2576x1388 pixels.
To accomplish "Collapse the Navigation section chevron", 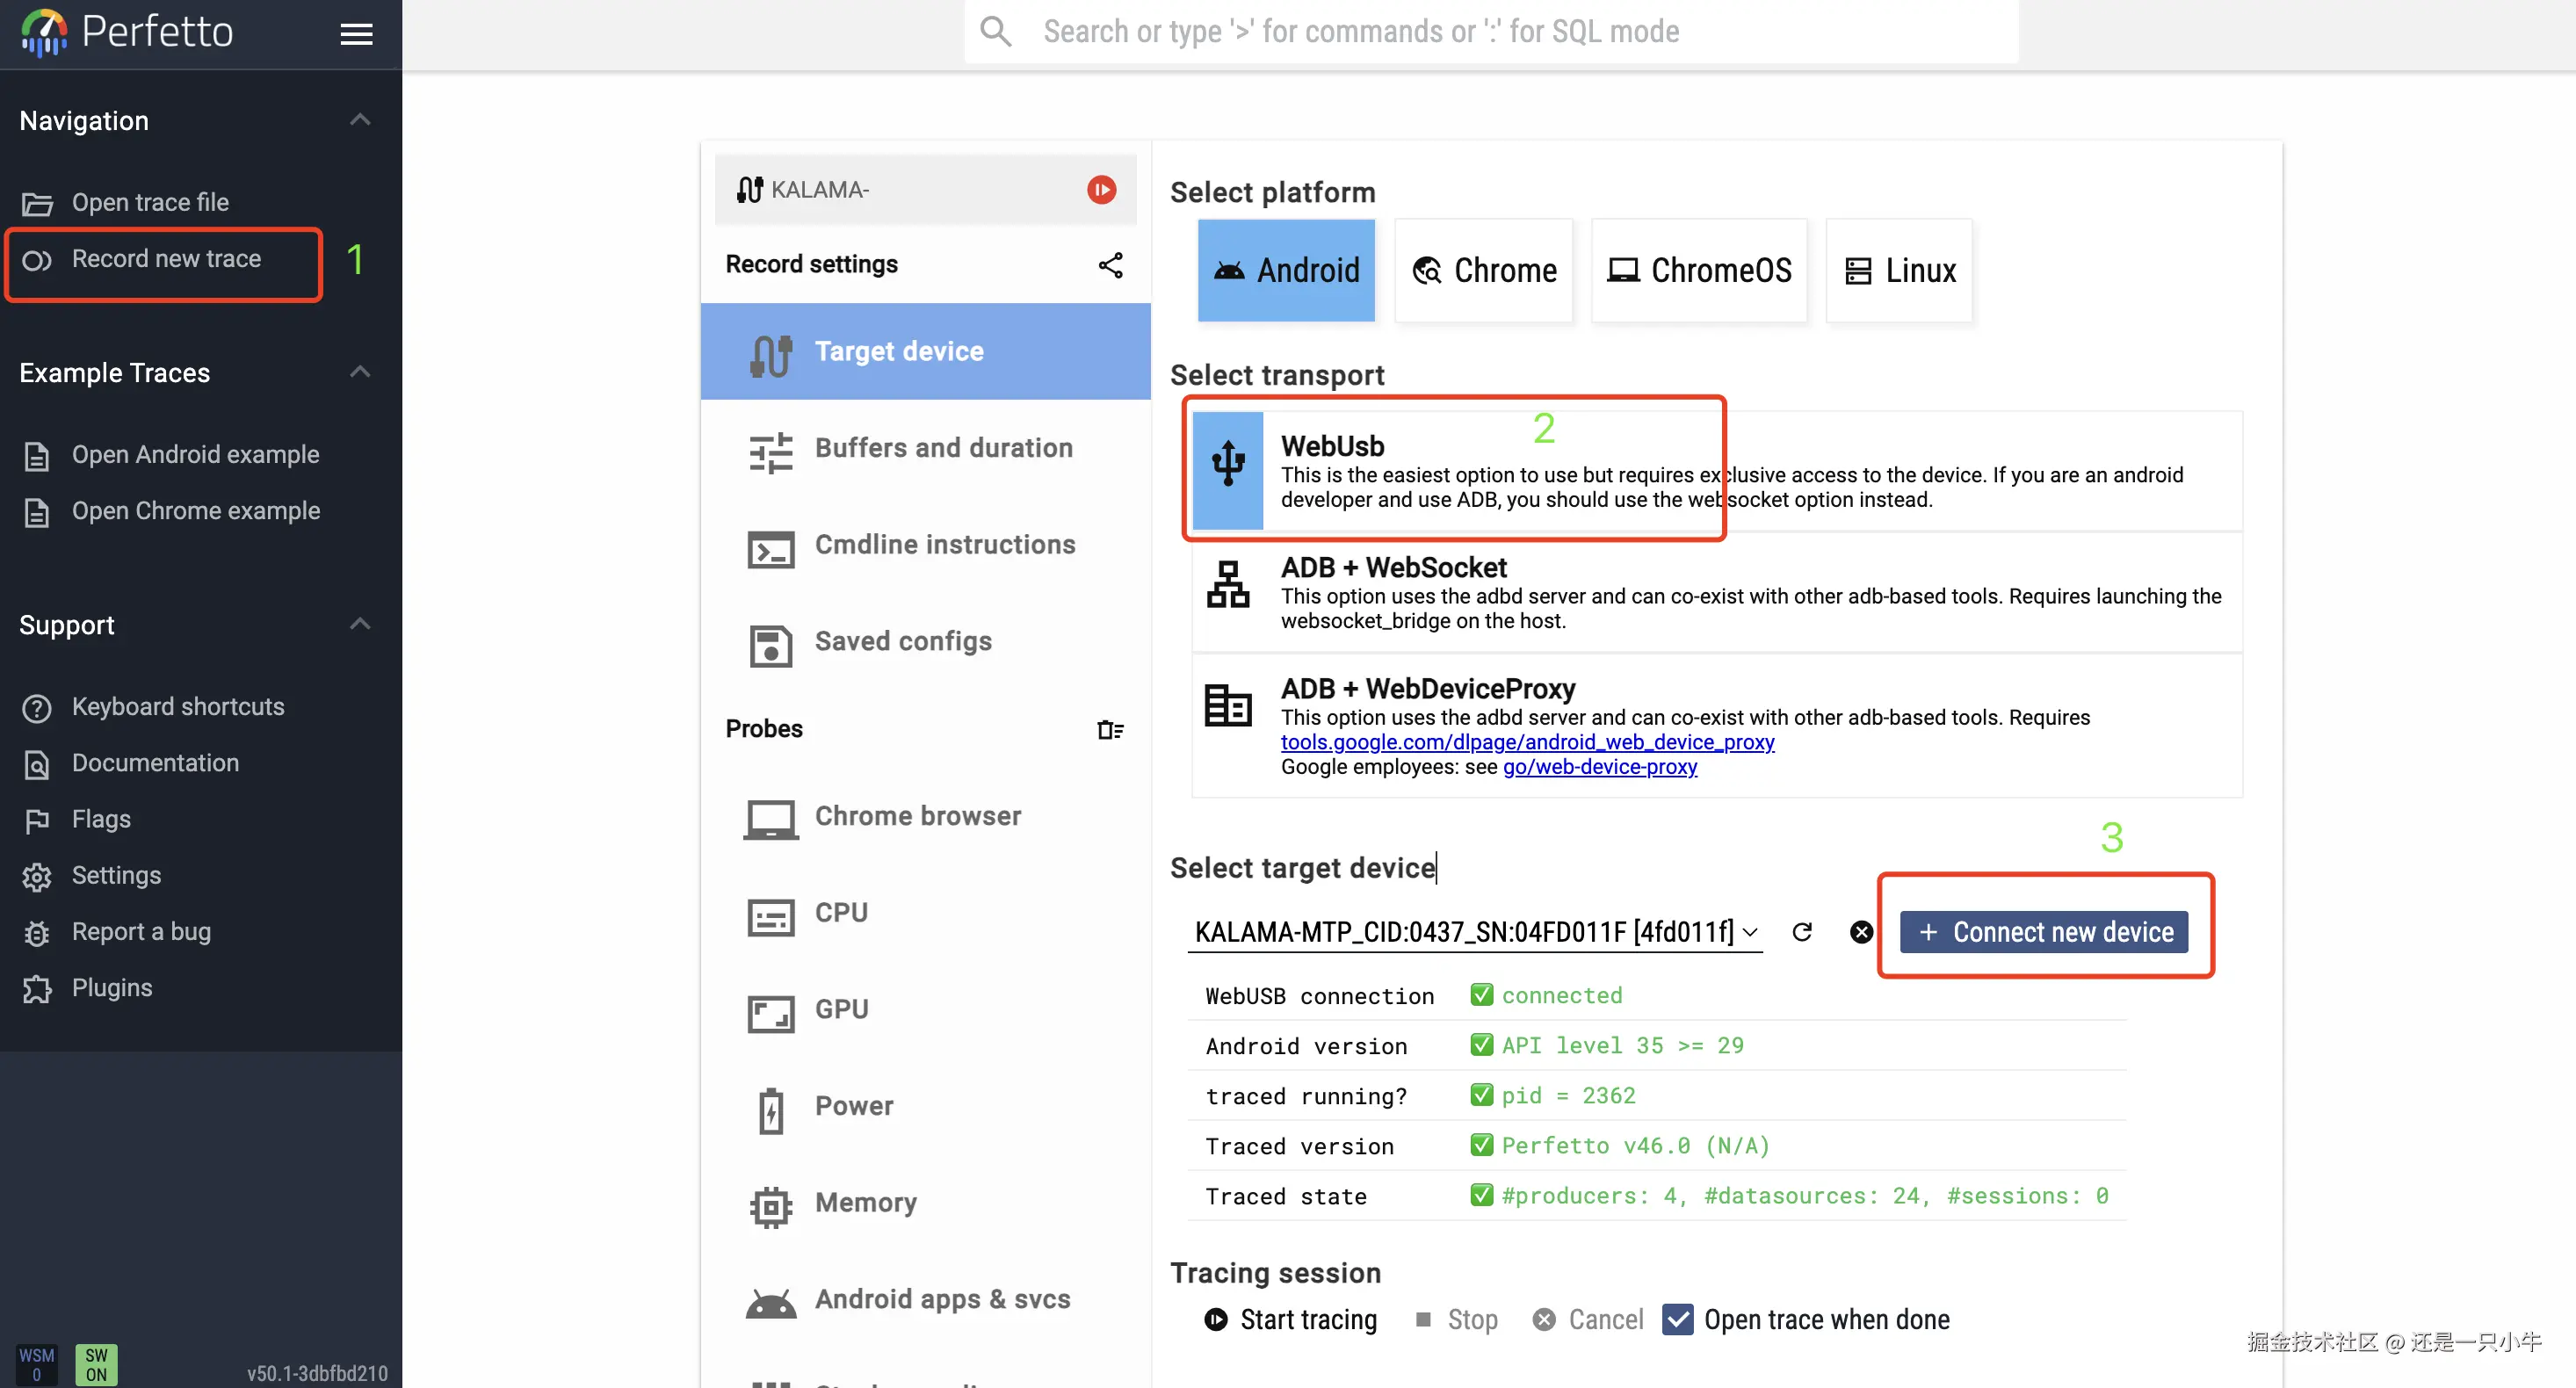I will pos(360,120).
